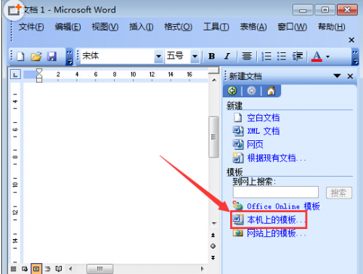
Task: Switch to Reading Layout view
Action: click(x=59, y=269)
